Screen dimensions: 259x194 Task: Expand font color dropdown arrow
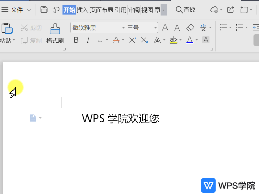point(197,40)
